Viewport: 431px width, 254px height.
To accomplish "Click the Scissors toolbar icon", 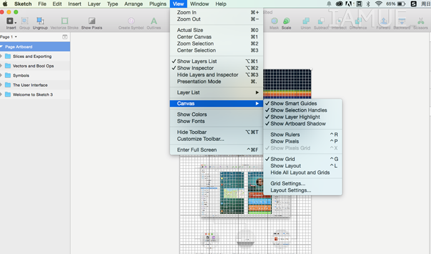I will point(420,21).
